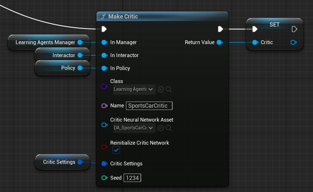This screenshot has height=192, width=313.
Task: Click the Return Value output pin
Action: click(x=220, y=42)
